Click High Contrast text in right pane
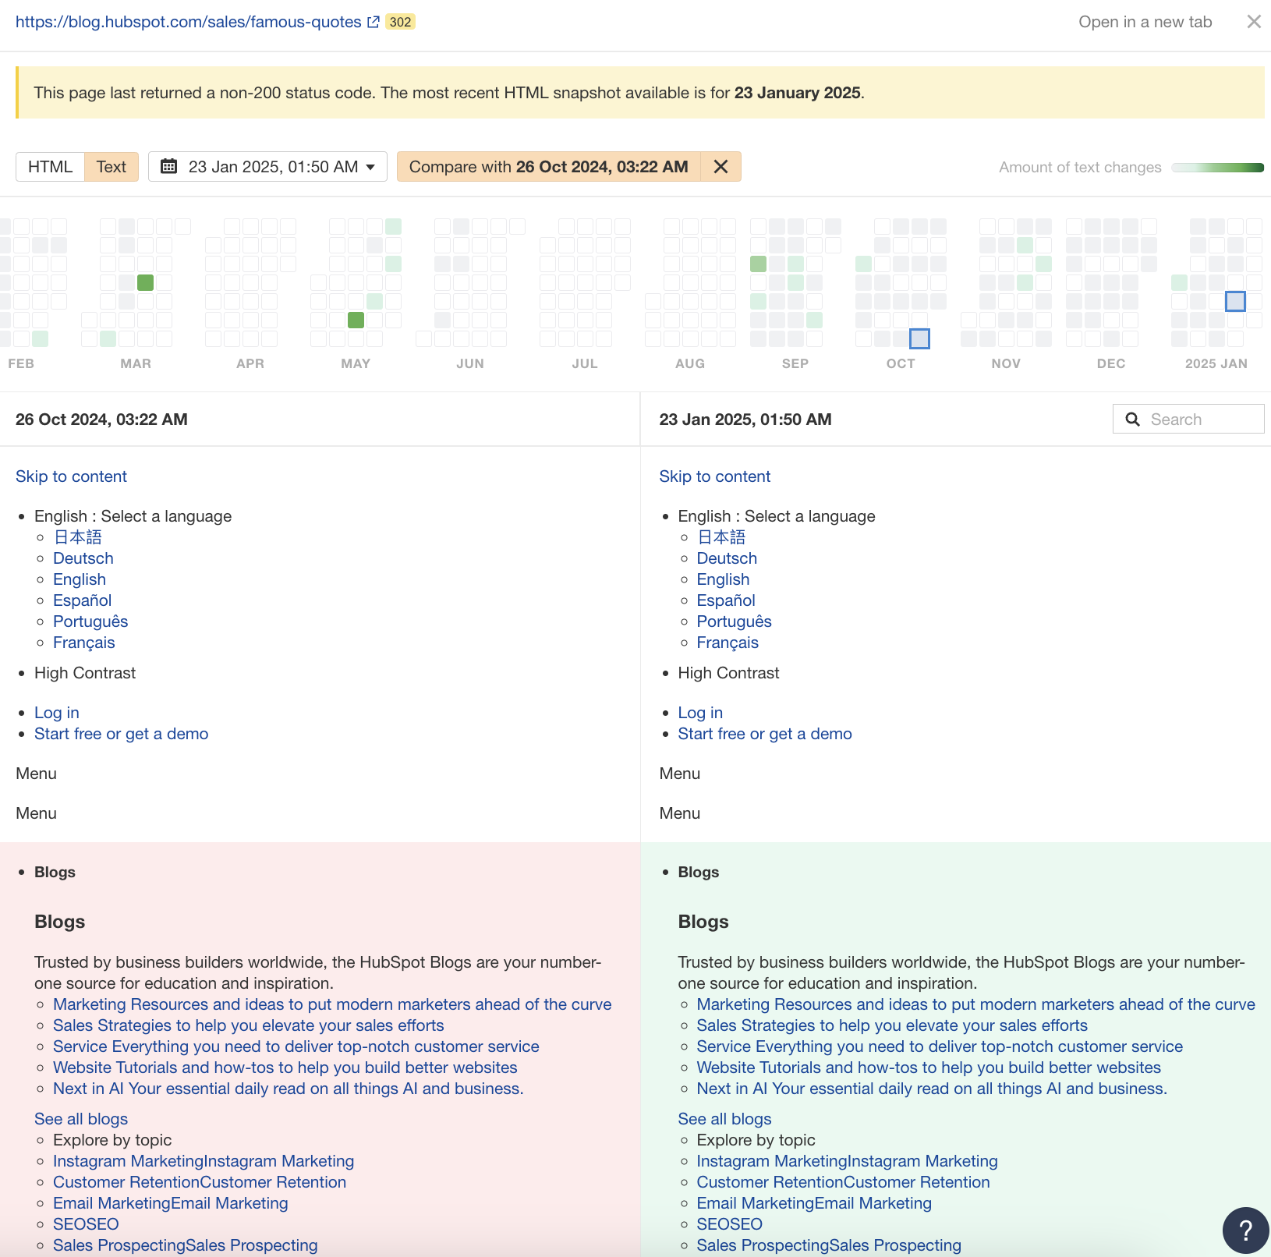Viewport: 1271px width, 1257px height. tap(728, 673)
